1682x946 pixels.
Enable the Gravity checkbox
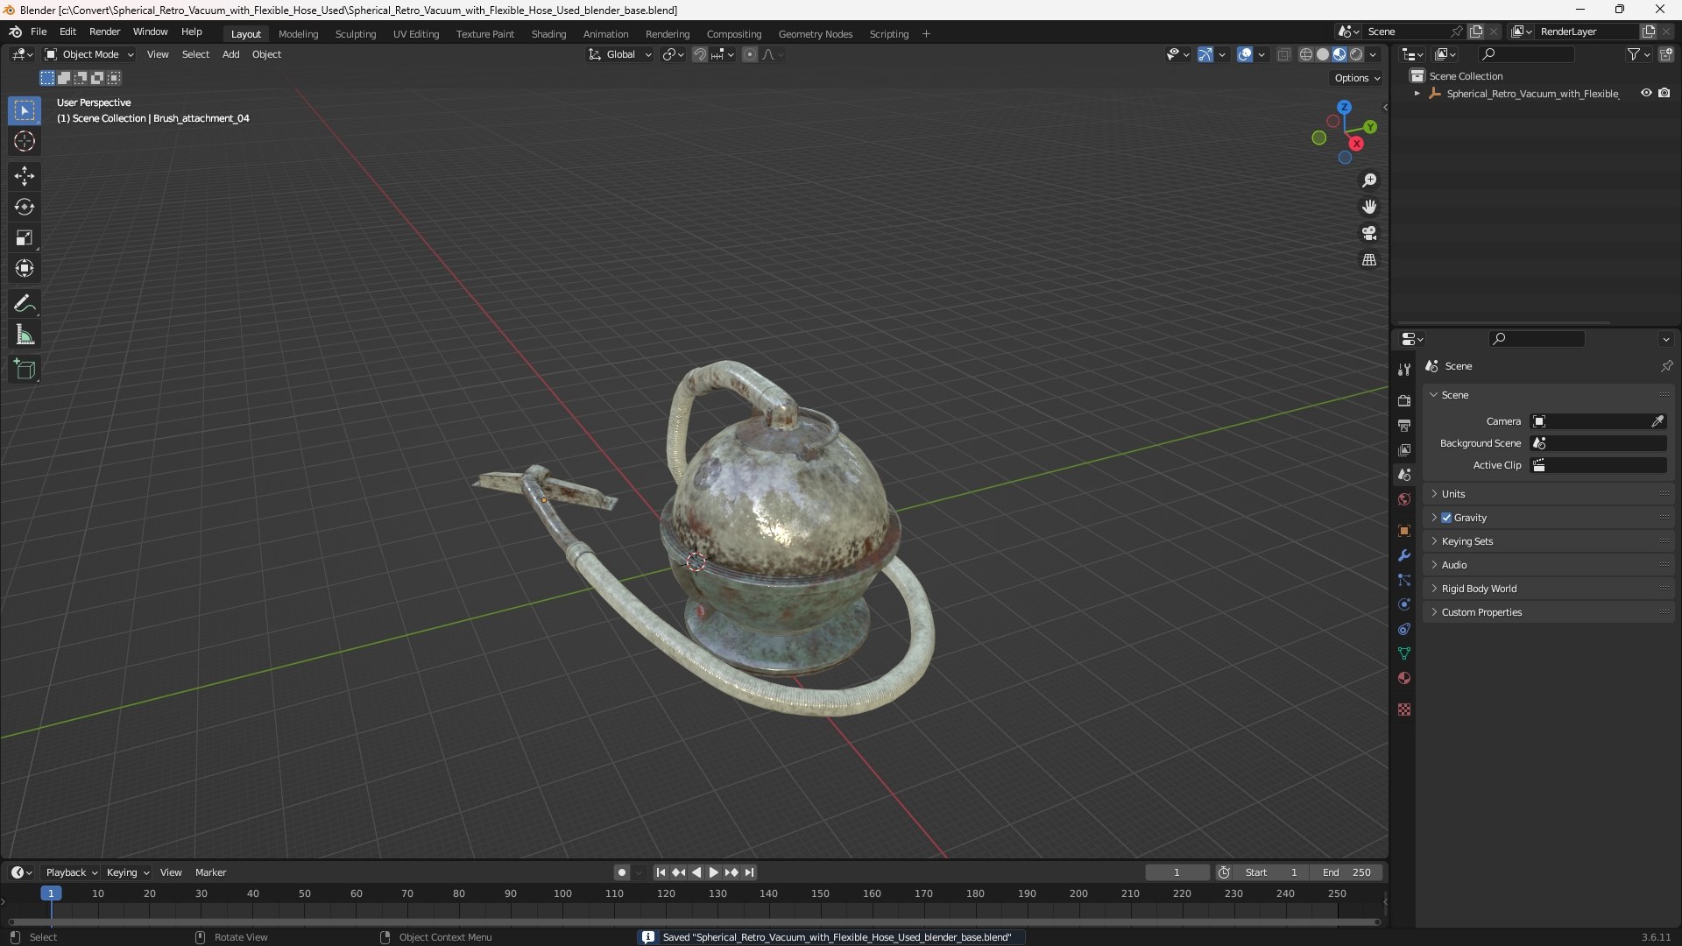(x=1446, y=518)
